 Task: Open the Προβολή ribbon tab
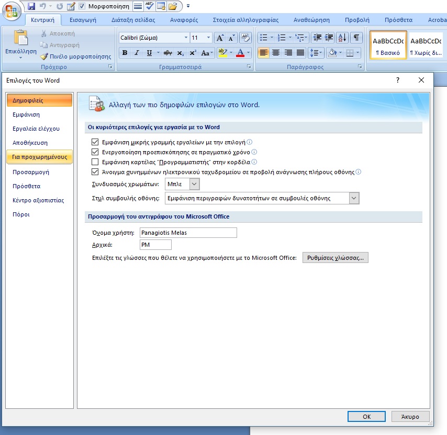[x=357, y=20]
